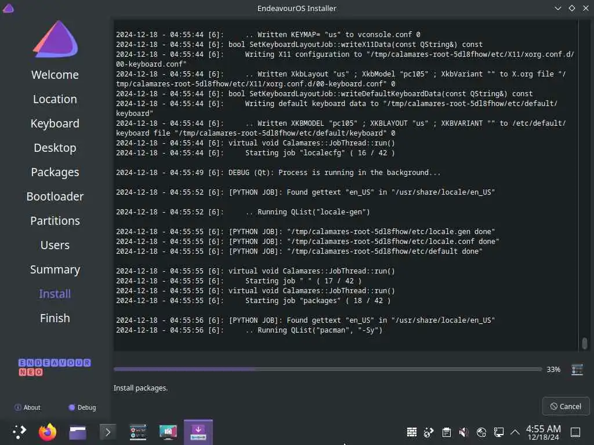This screenshot has height=445, width=594.
Task: Click log line Starting job "packages" ( 18 / 42 )
Action: coord(253,301)
